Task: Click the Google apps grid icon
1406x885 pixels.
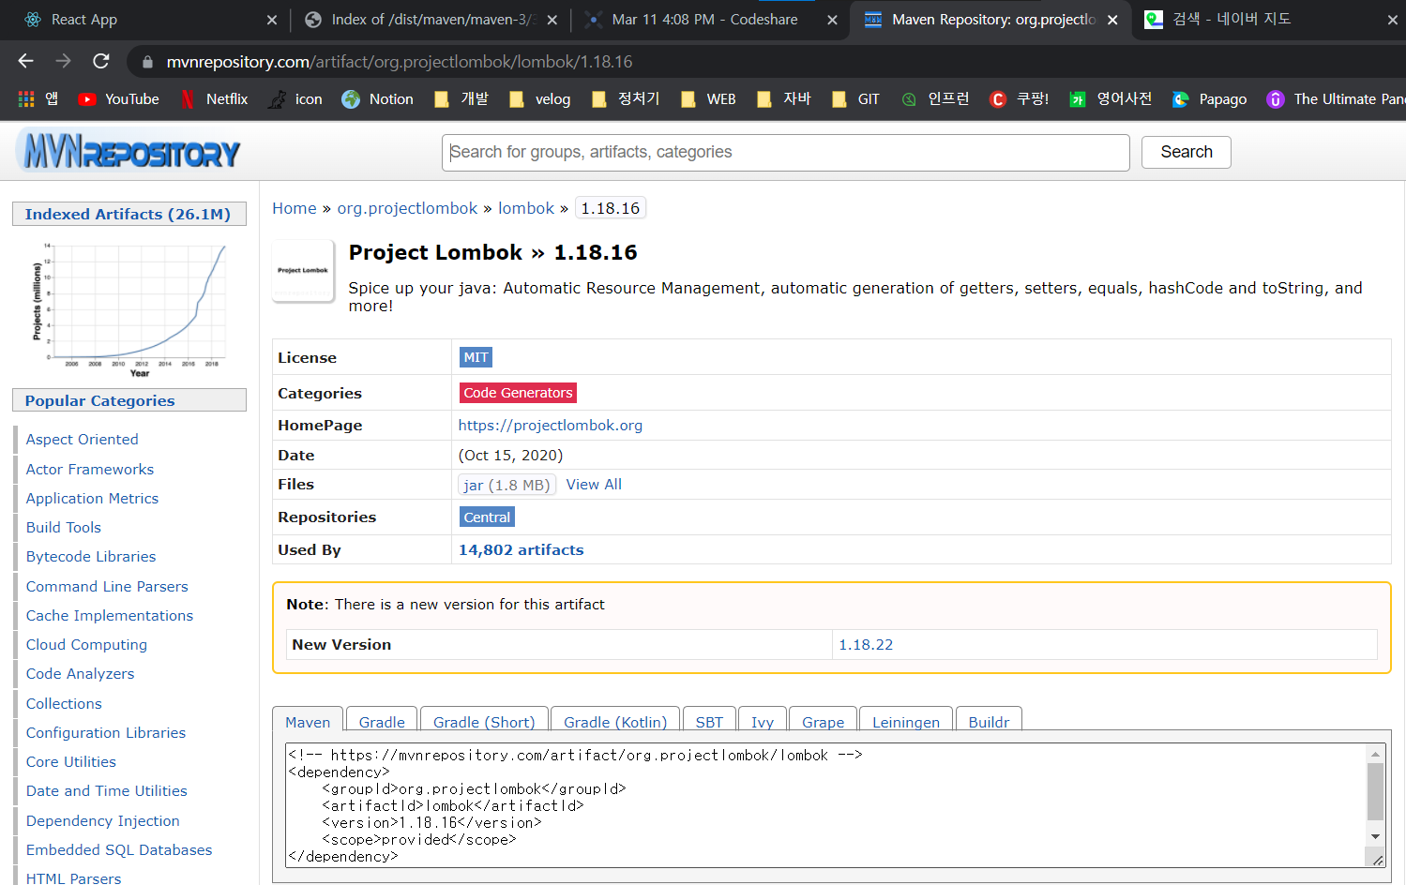Action: [x=25, y=98]
